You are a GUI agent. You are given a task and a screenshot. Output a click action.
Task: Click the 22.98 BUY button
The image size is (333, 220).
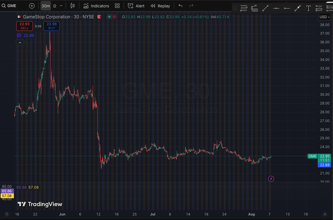(x=52, y=26)
